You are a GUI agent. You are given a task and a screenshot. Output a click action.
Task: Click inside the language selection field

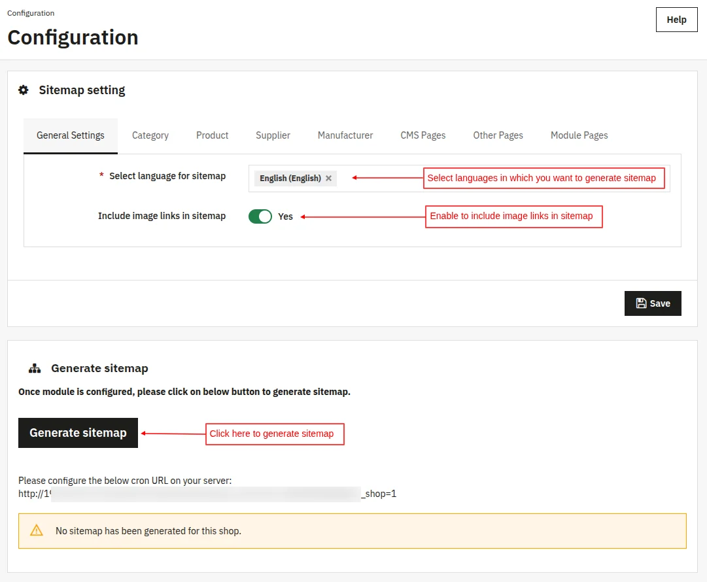459,179
